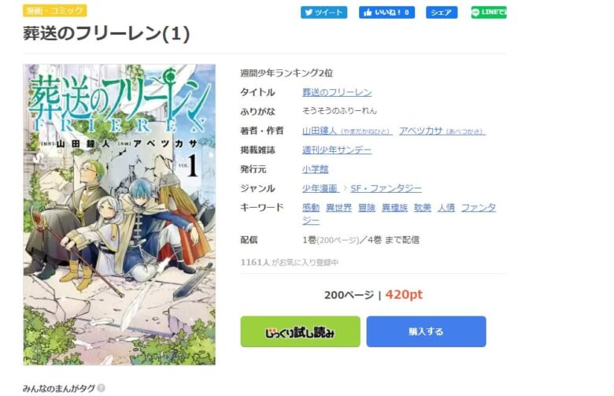Select the 少年漫画 genre link
The height and width of the screenshot is (396, 614).
pyautogui.click(x=320, y=188)
